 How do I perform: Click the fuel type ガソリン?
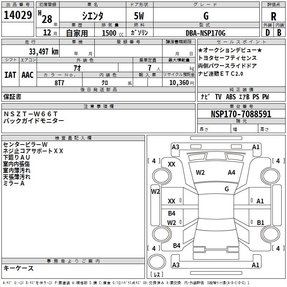click(x=139, y=33)
